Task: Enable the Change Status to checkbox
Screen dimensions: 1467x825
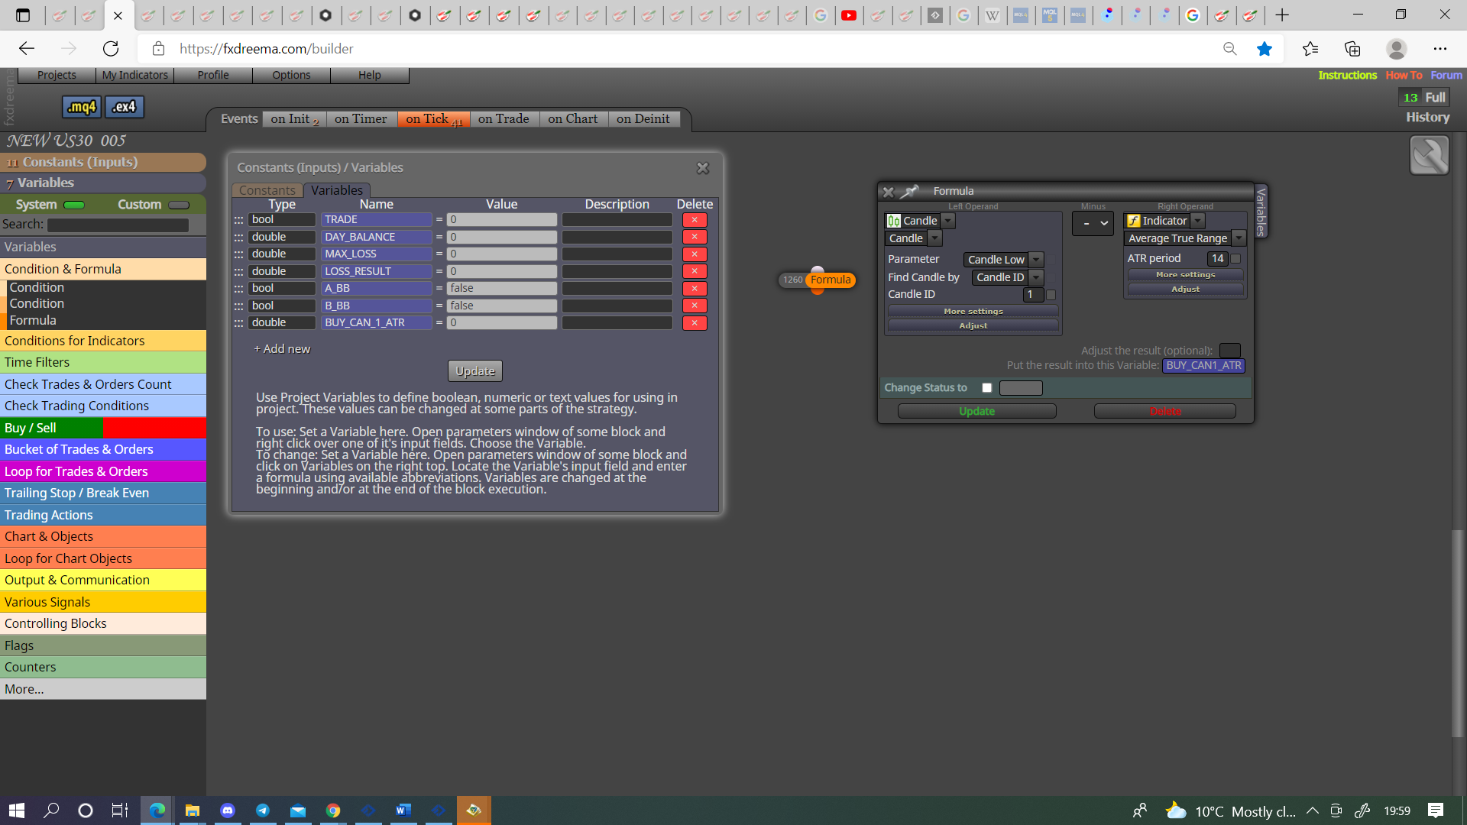Action: point(987,388)
